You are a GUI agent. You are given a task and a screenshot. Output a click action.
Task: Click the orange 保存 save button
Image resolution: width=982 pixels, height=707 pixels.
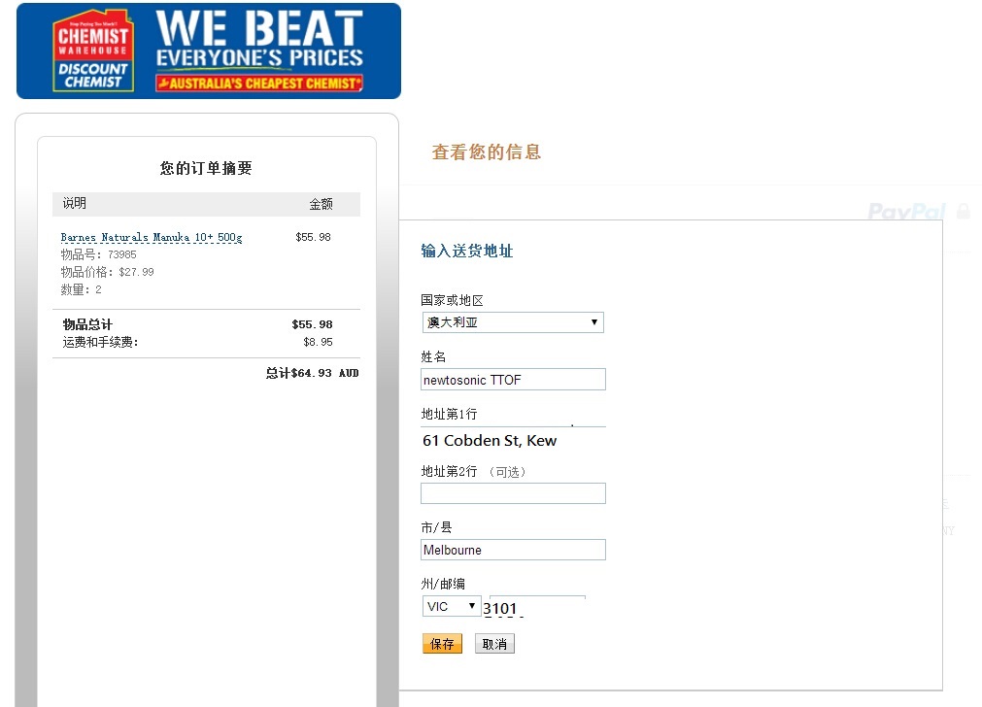tap(442, 644)
